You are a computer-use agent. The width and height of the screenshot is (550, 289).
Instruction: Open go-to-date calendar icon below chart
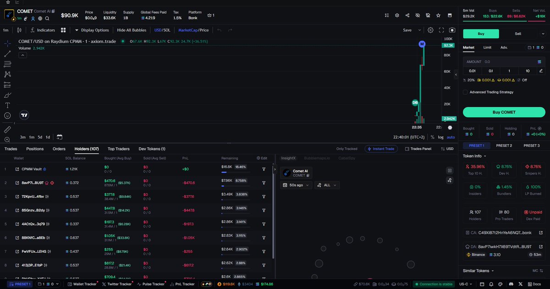[60, 137]
